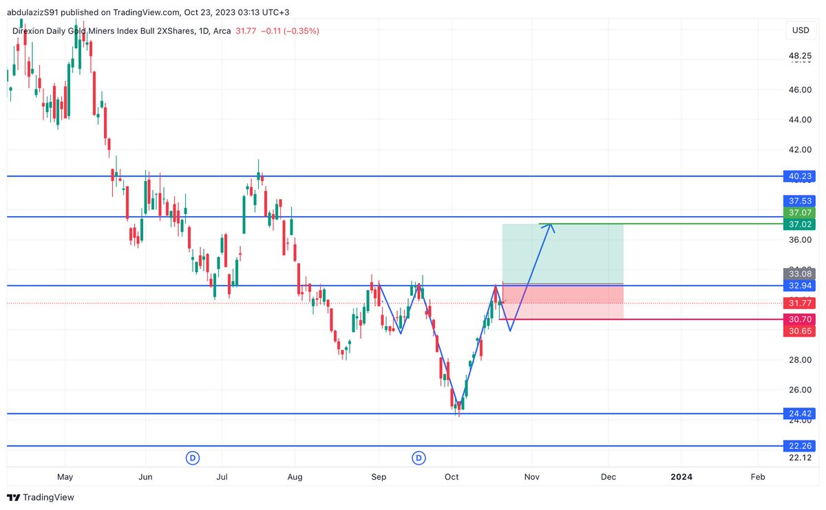Click the Dec label on the time axis
The width and height of the screenshot is (826, 510).
pos(608,476)
